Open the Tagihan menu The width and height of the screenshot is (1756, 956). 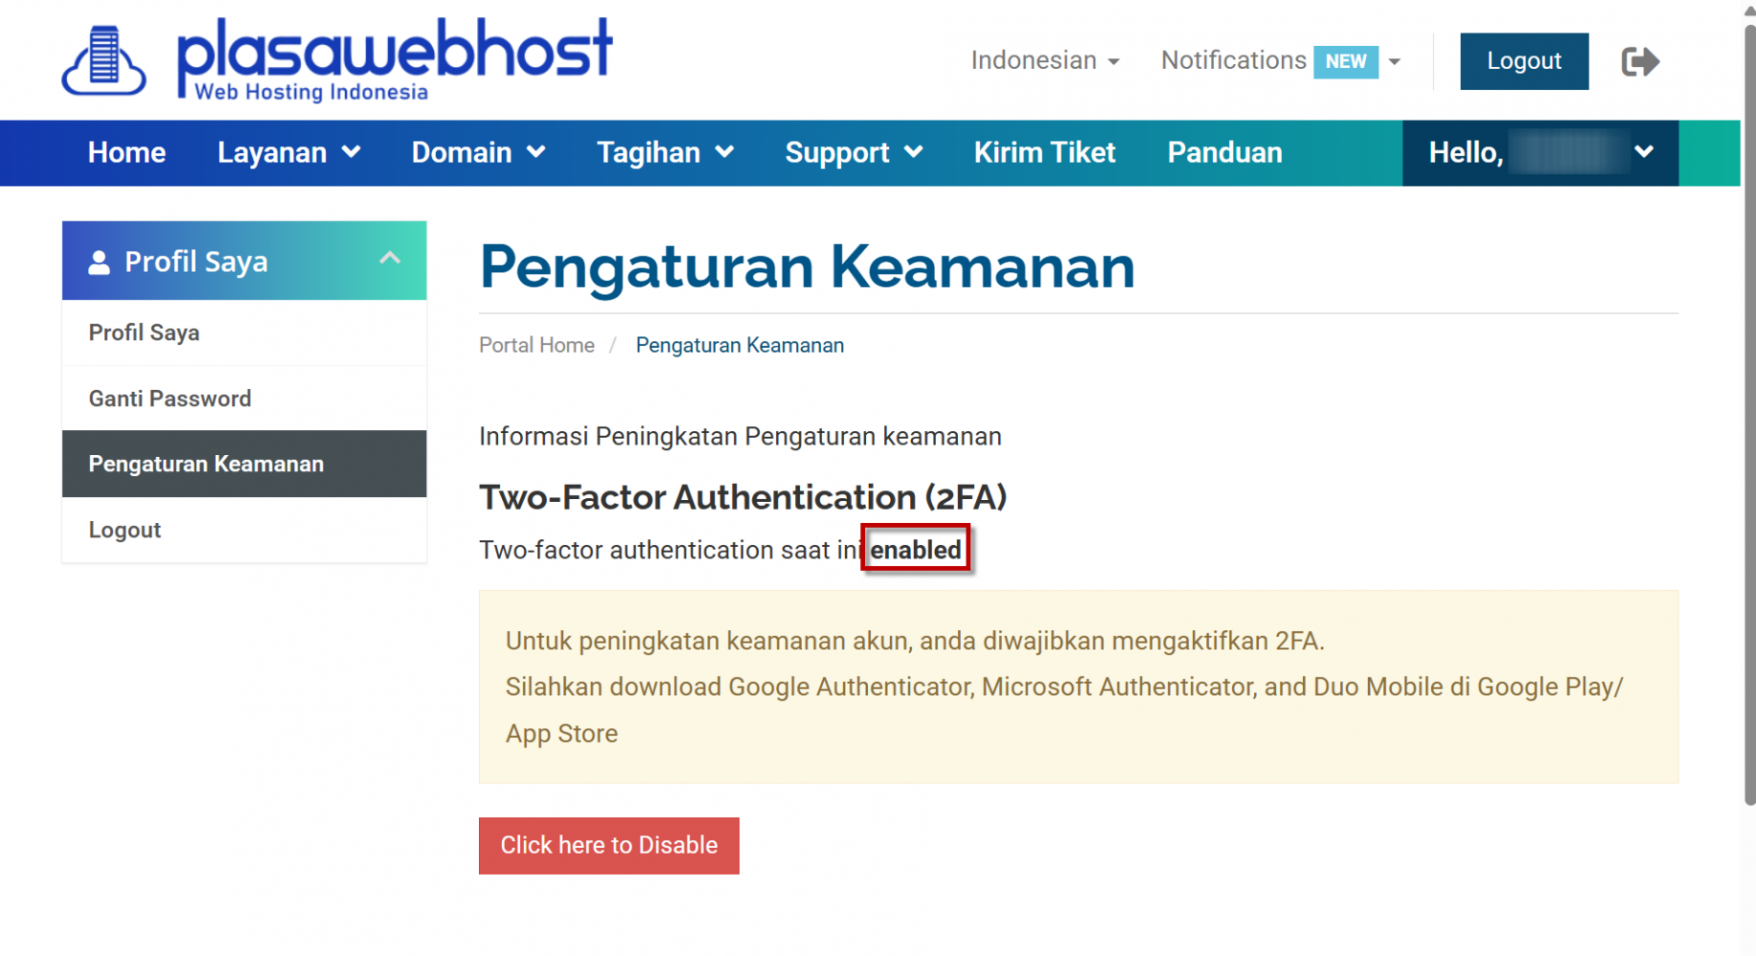click(665, 153)
